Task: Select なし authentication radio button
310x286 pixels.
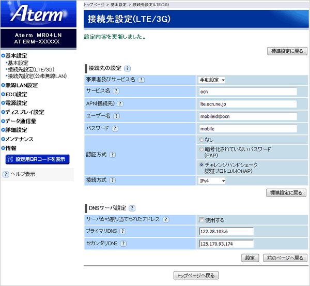Action: [x=202, y=140]
